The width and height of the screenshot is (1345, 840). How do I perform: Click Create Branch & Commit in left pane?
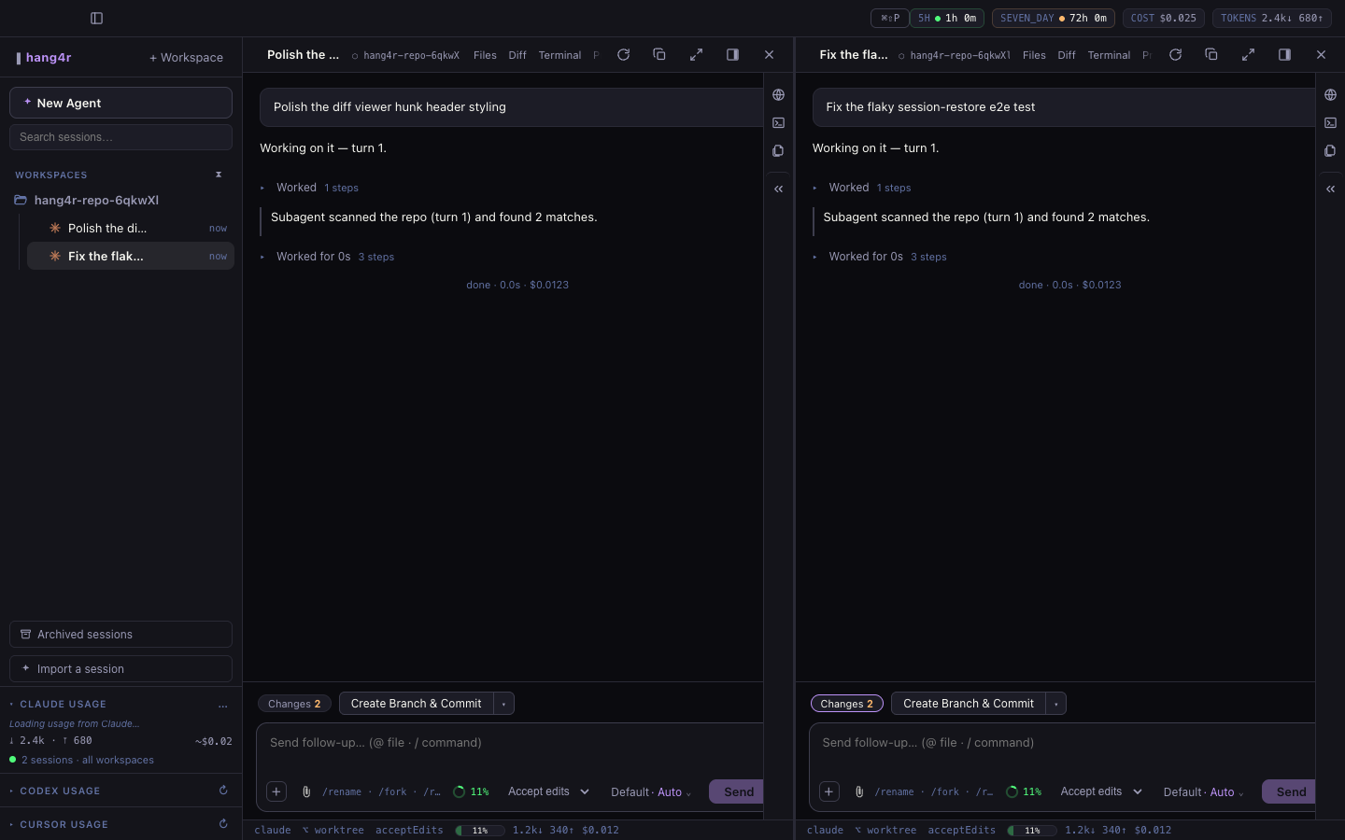[x=416, y=704]
